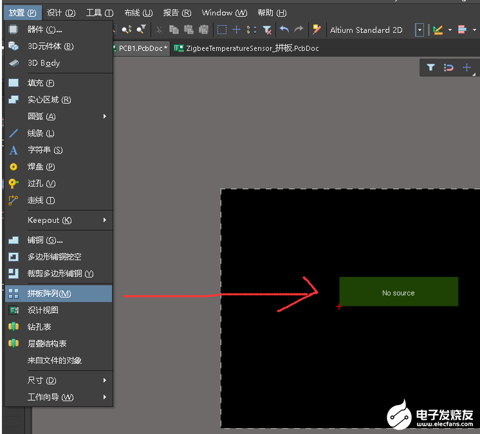Open dropdown arrow next to ruler icon
Screen dimensions: 480x434
point(450,30)
